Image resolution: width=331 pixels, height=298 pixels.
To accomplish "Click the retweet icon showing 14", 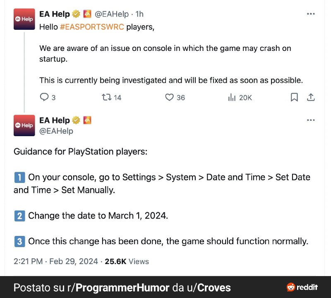I will pyautogui.click(x=106, y=97).
